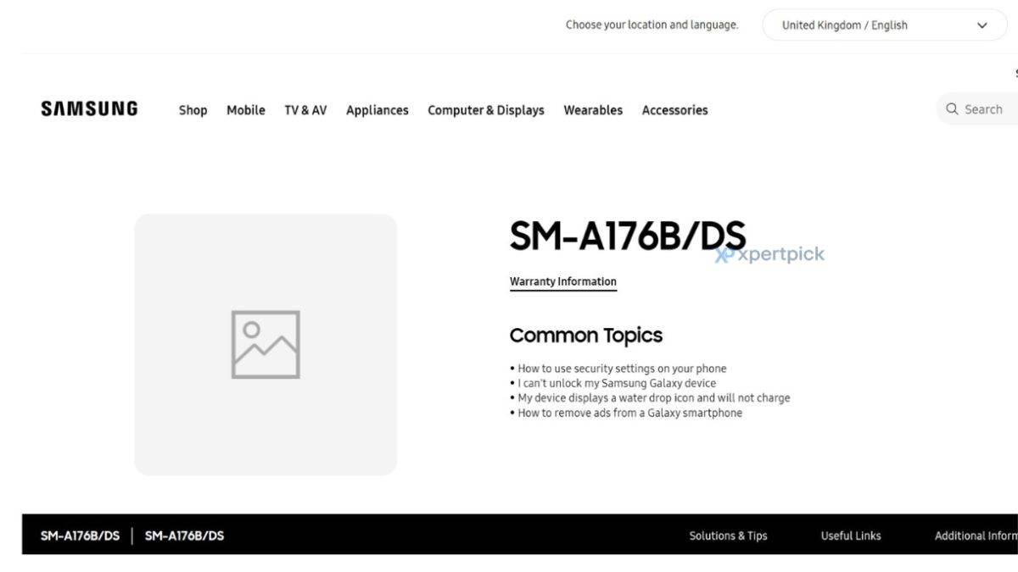Go to the Useful Links section
The height and width of the screenshot is (572, 1018).
(851, 536)
